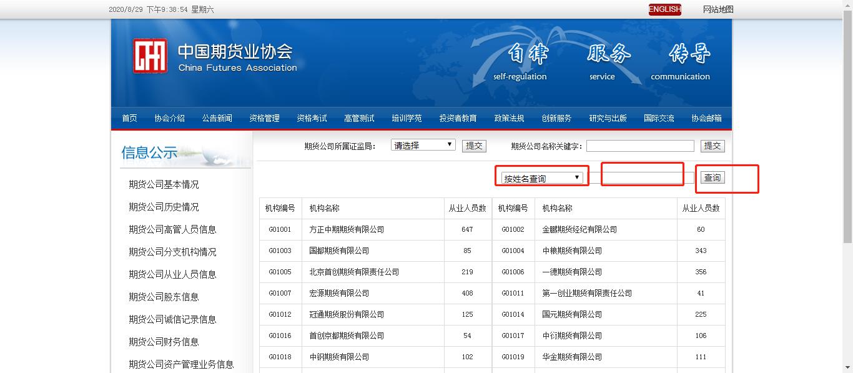Open 培训学苑 navigation item
The width and height of the screenshot is (853, 373).
pyautogui.click(x=407, y=118)
